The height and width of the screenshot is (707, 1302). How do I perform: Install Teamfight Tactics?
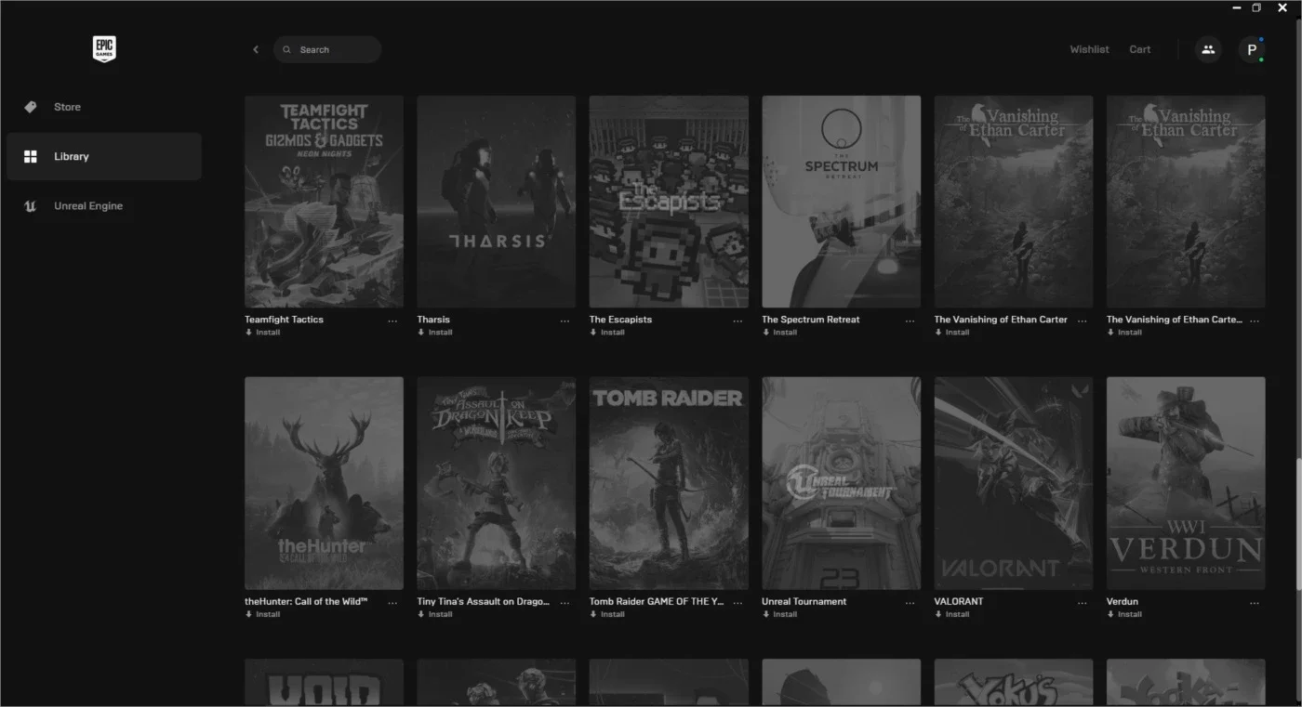pos(262,333)
